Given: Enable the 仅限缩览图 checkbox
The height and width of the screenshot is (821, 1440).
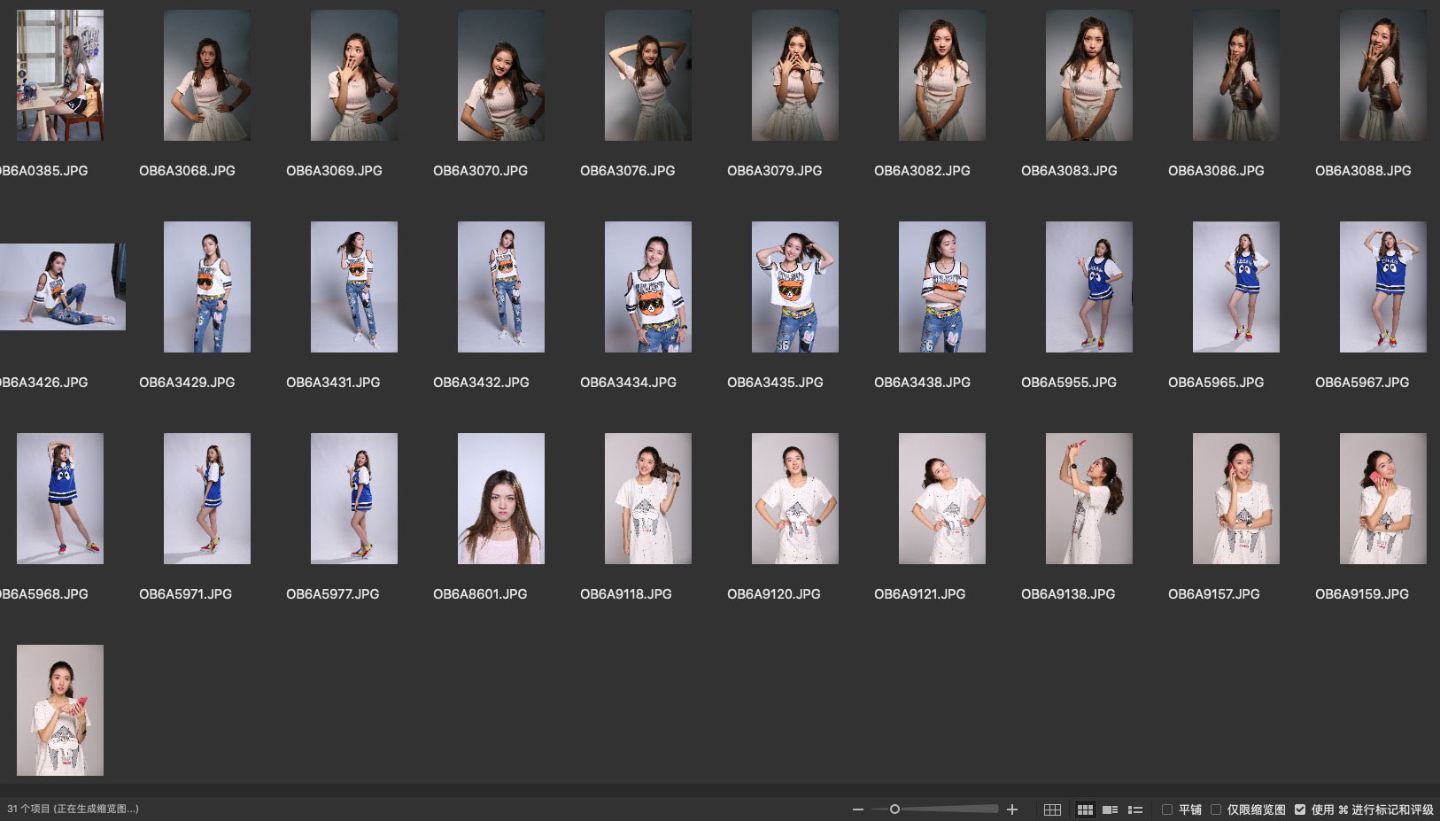Looking at the screenshot, I should 1216,809.
